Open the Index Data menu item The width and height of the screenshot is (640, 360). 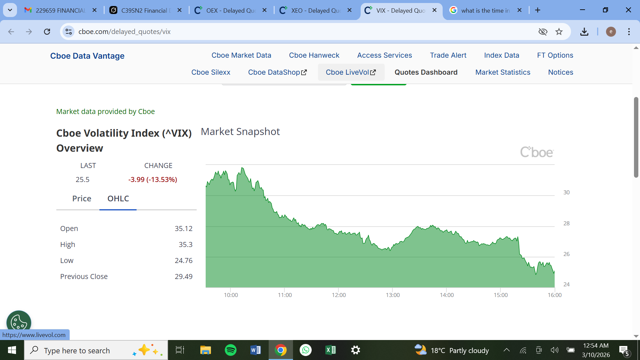[502, 55]
